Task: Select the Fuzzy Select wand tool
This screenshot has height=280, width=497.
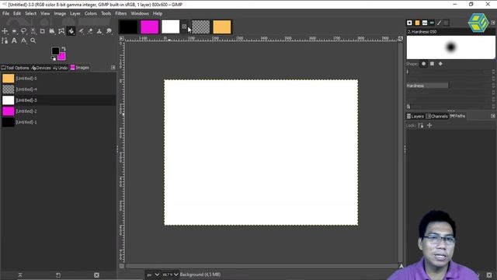Action: (x=33, y=31)
